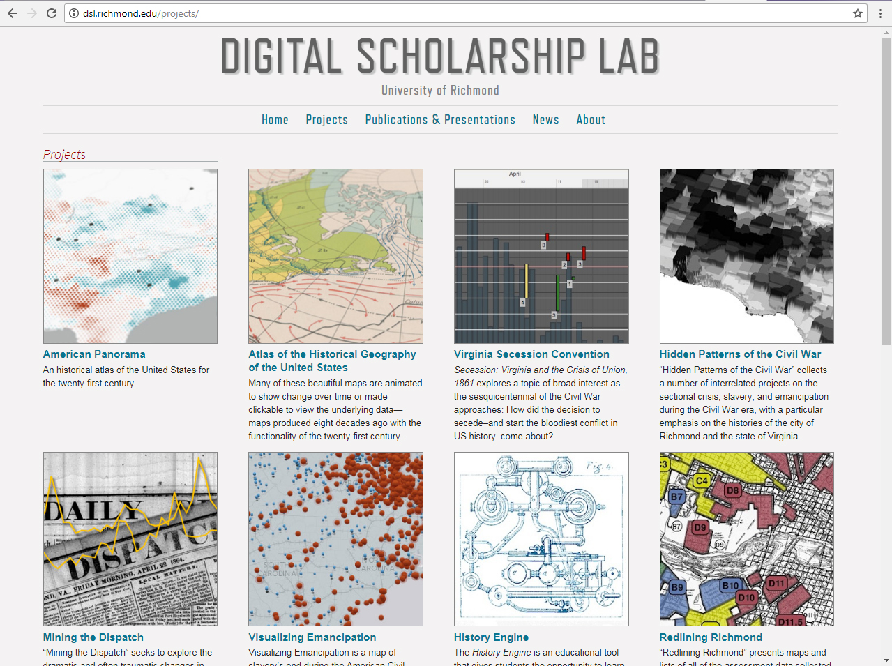Open the Redlining Richmond link
The image size is (892, 666).
[711, 637]
